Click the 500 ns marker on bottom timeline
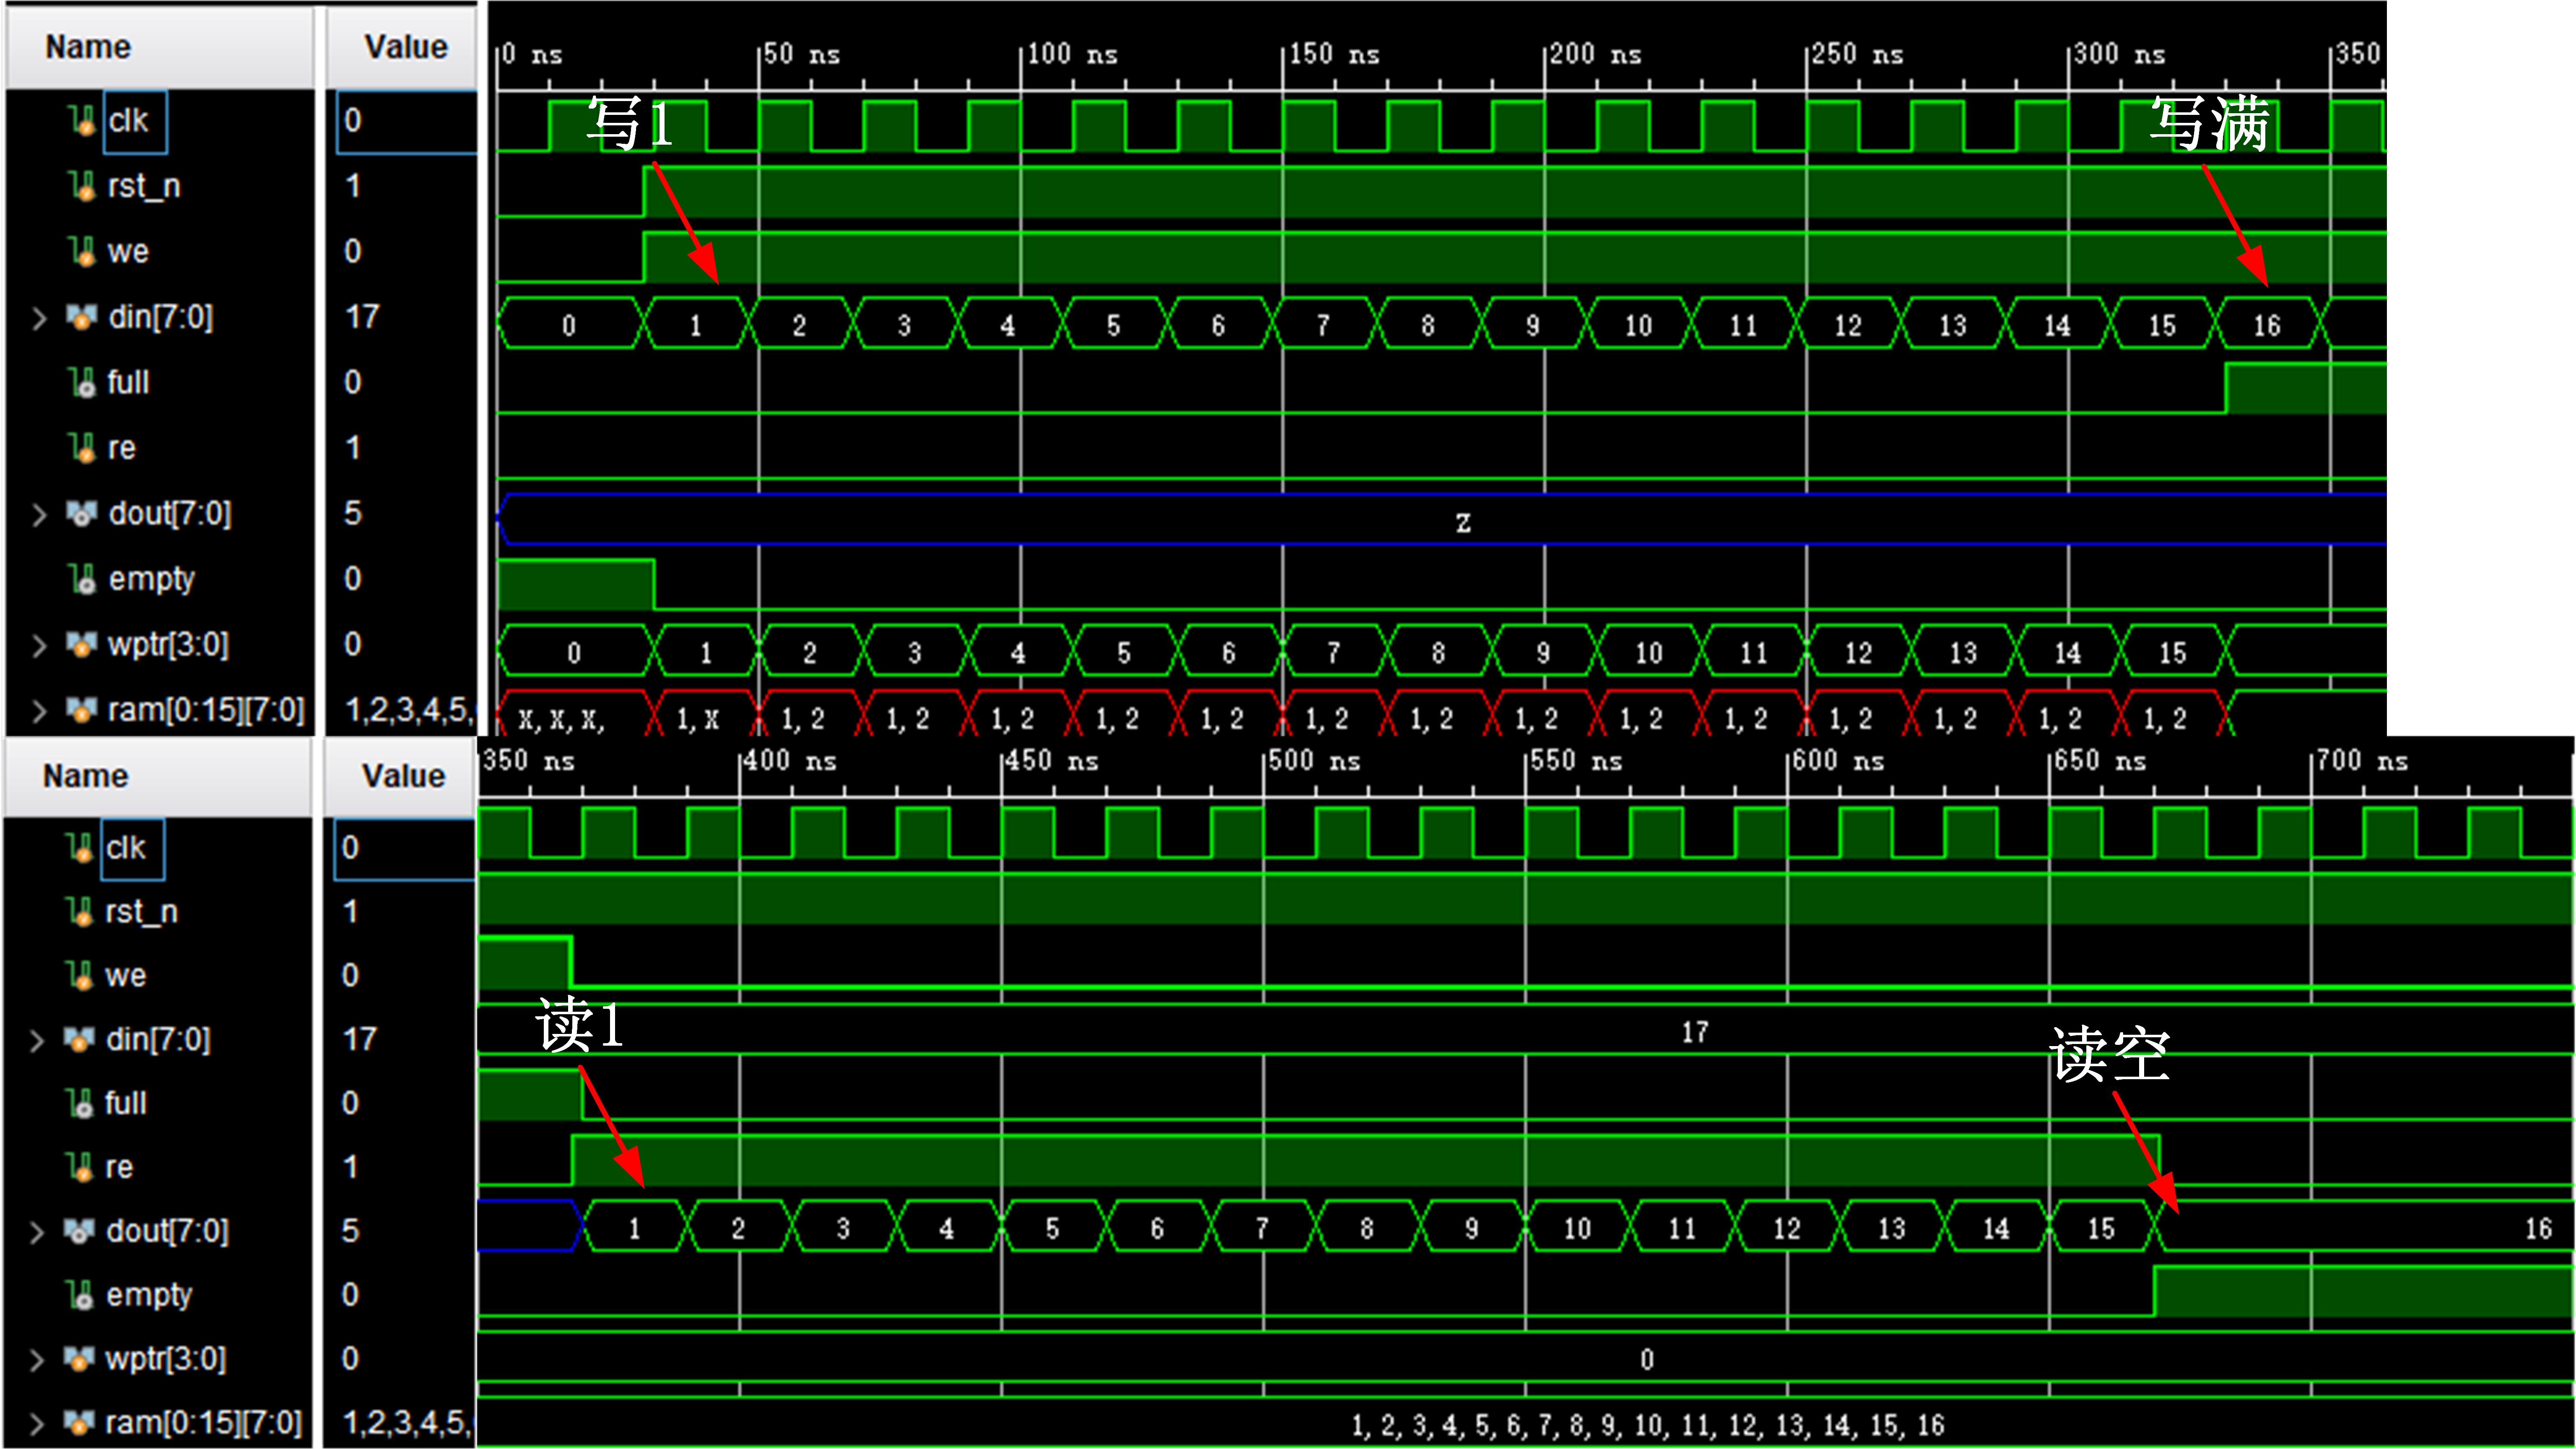The width and height of the screenshot is (2576, 1449). coord(1314,761)
